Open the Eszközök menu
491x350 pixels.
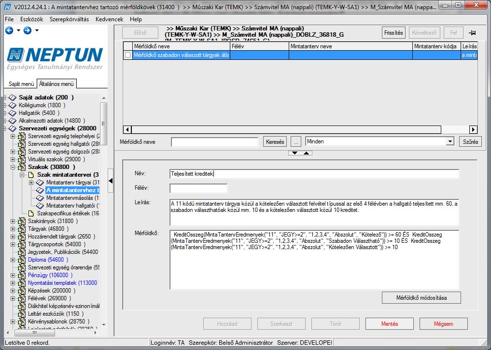pos(32,19)
